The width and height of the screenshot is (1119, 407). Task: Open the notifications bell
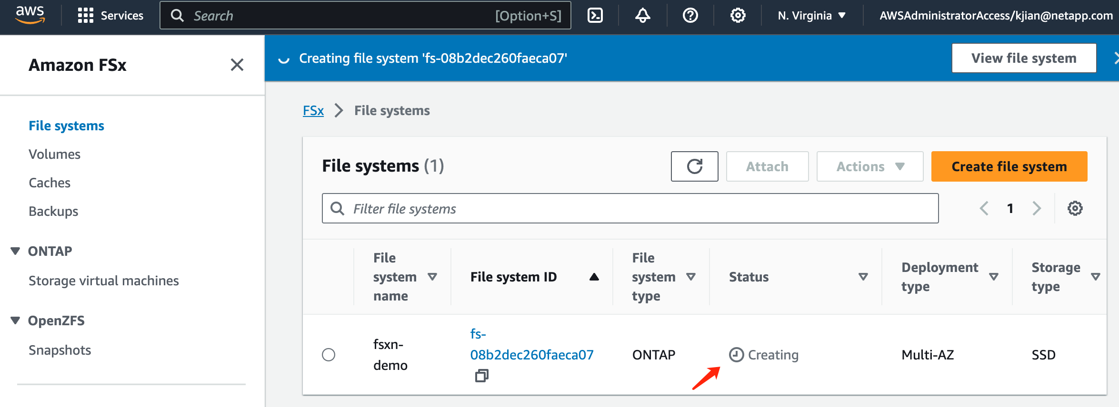pyautogui.click(x=642, y=16)
